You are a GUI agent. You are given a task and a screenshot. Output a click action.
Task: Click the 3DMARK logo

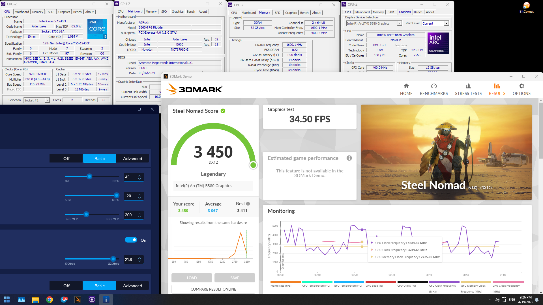(x=194, y=88)
